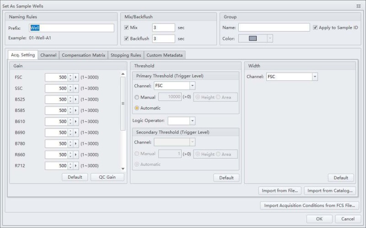The width and height of the screenshot is (366, 228).
Task: Click the B610 gain spinner arrows
Action: click(x=70, y=122)
